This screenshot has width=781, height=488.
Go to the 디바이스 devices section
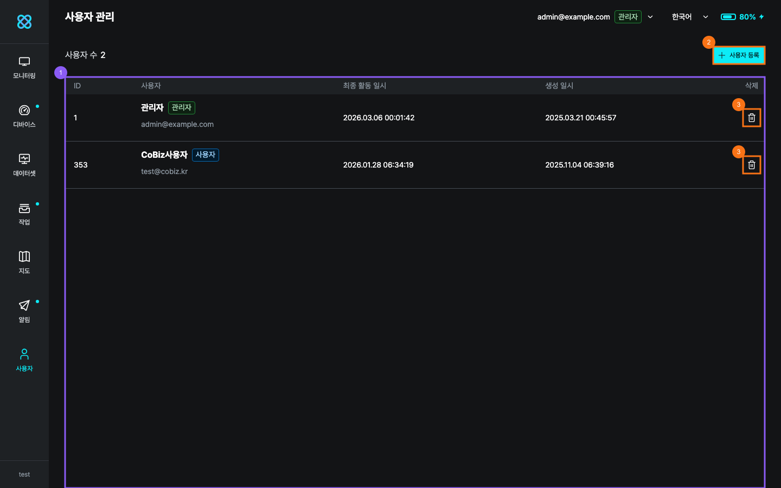24,117
